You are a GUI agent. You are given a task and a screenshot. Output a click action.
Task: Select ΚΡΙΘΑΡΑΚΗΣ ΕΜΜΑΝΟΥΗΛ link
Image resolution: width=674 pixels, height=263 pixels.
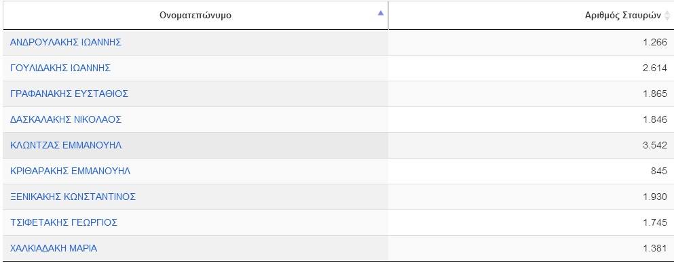pyautogui.click(x=70, y=171)
